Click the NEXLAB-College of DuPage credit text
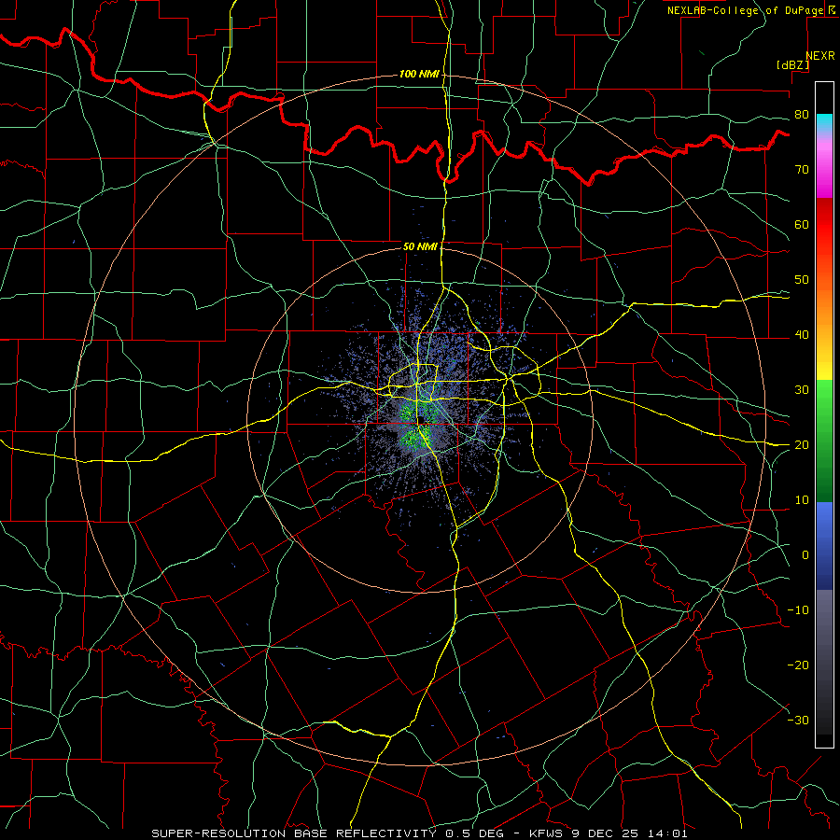 point(750,10)
